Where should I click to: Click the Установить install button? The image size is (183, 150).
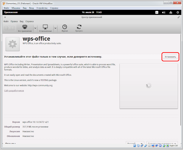(x=170, y=57)
